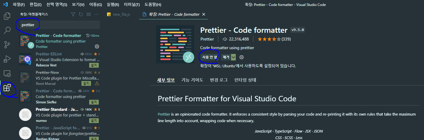Select the Simon Siefke Prettier list entry
Screen dimensions: 424x140
(x=59, y=96)
